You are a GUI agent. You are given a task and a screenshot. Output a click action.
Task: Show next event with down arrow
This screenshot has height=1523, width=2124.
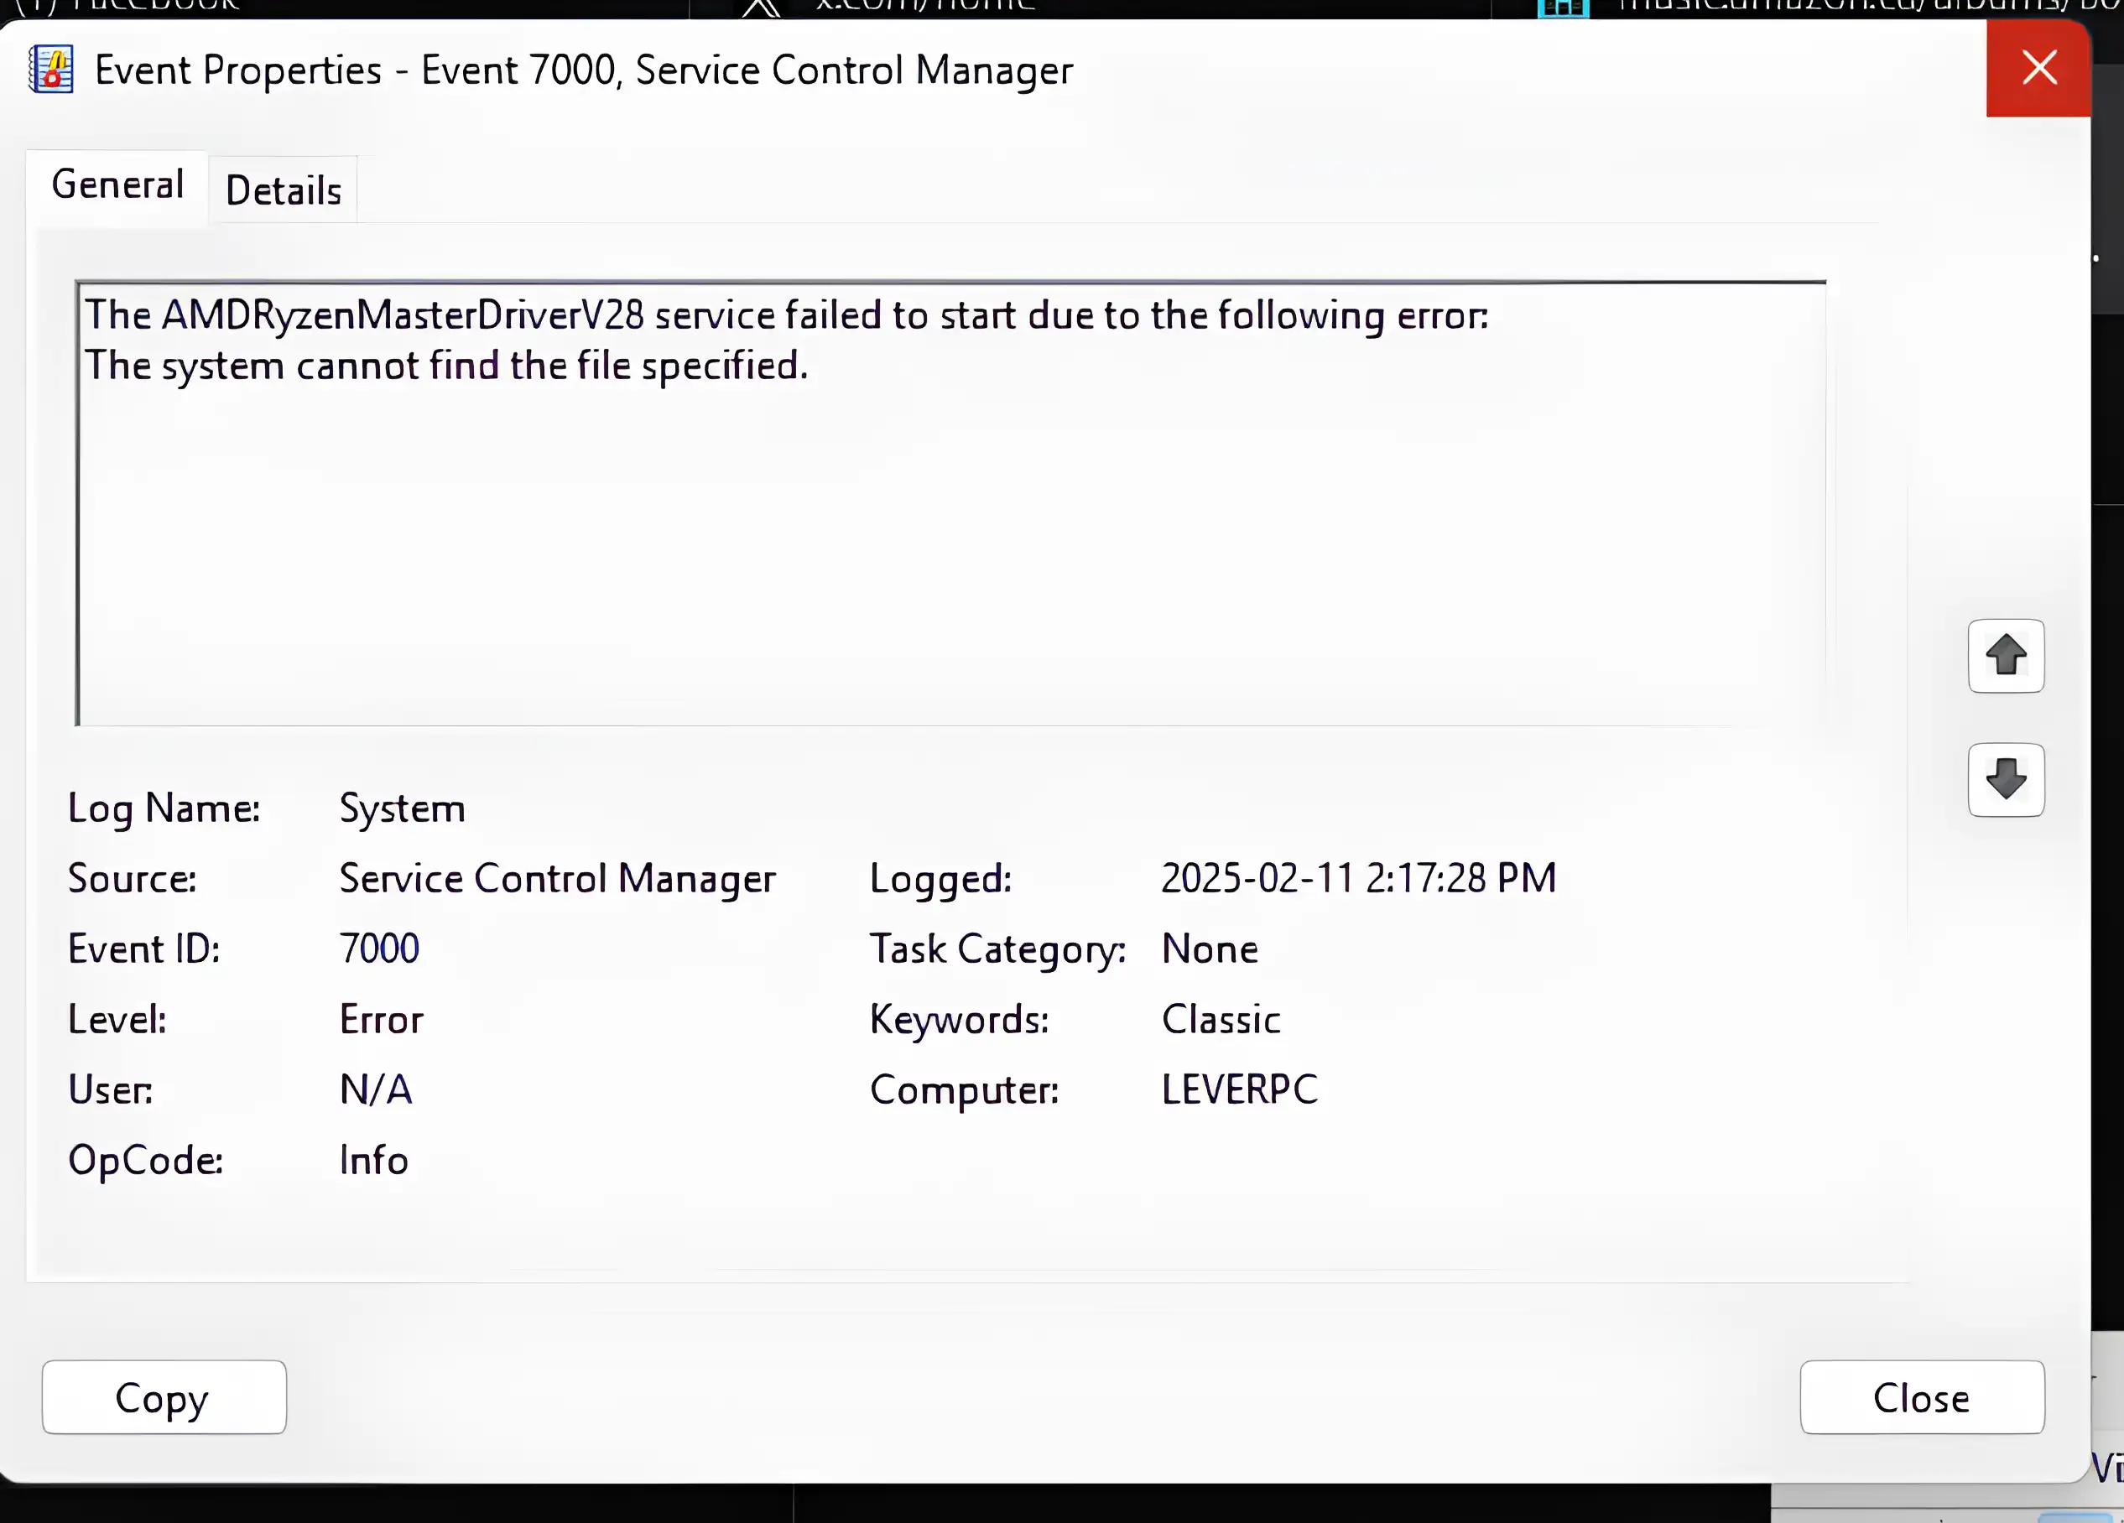[x=2006, y=780]
